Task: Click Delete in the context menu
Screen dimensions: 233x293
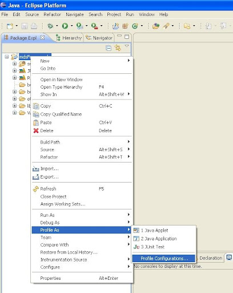Action: click(x=82, y=130)
